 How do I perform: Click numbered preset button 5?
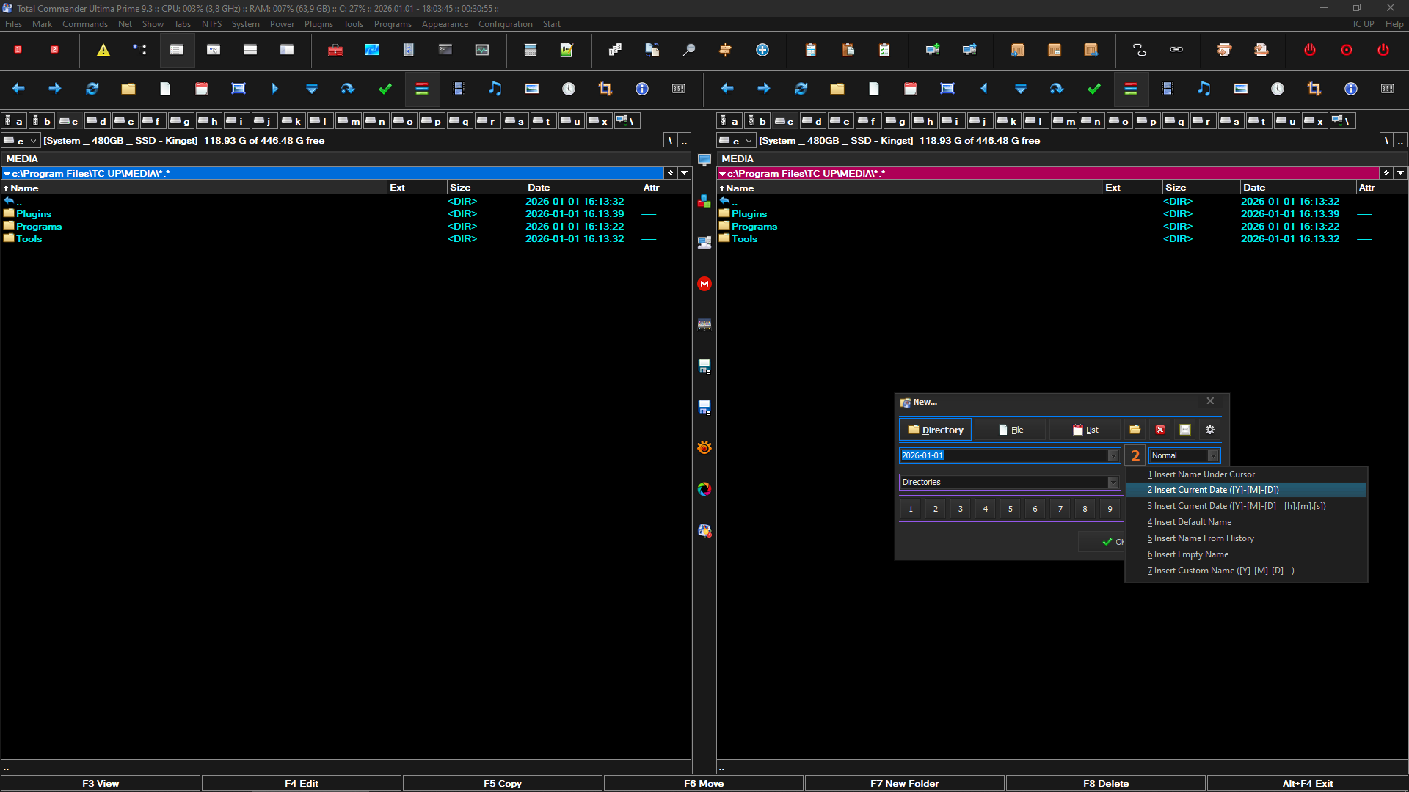point(1011,509)
